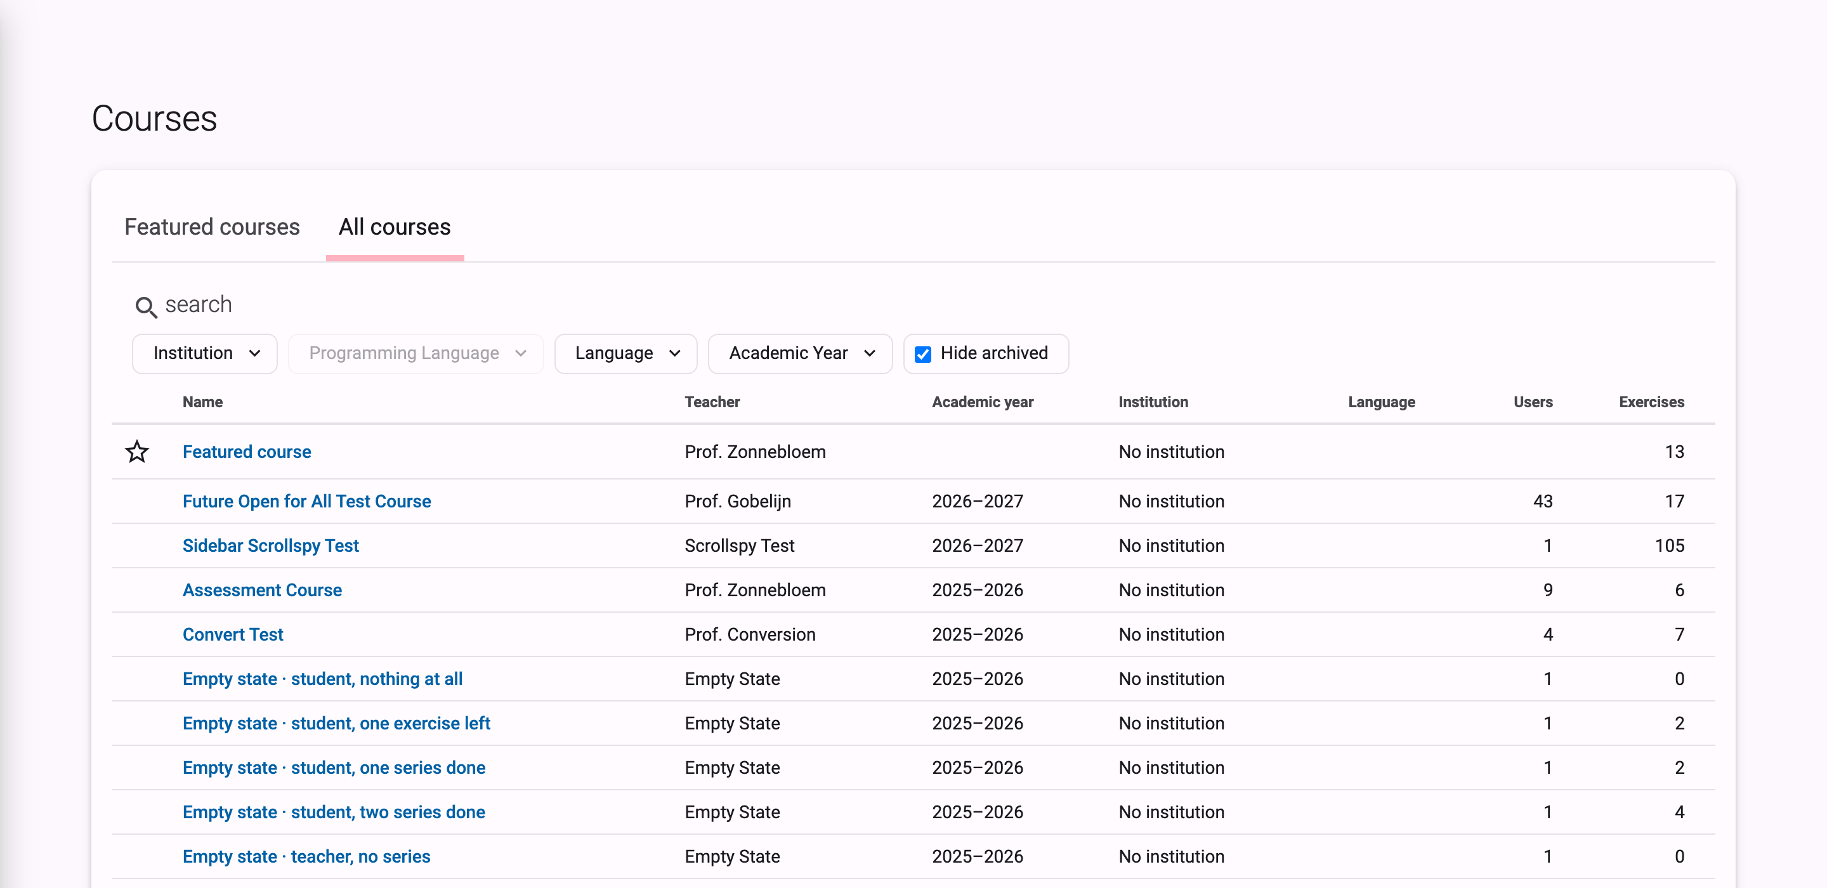The image size is (1827, 888).
Task: Click the star icon beside Featured course
Action: coord(137,451)
